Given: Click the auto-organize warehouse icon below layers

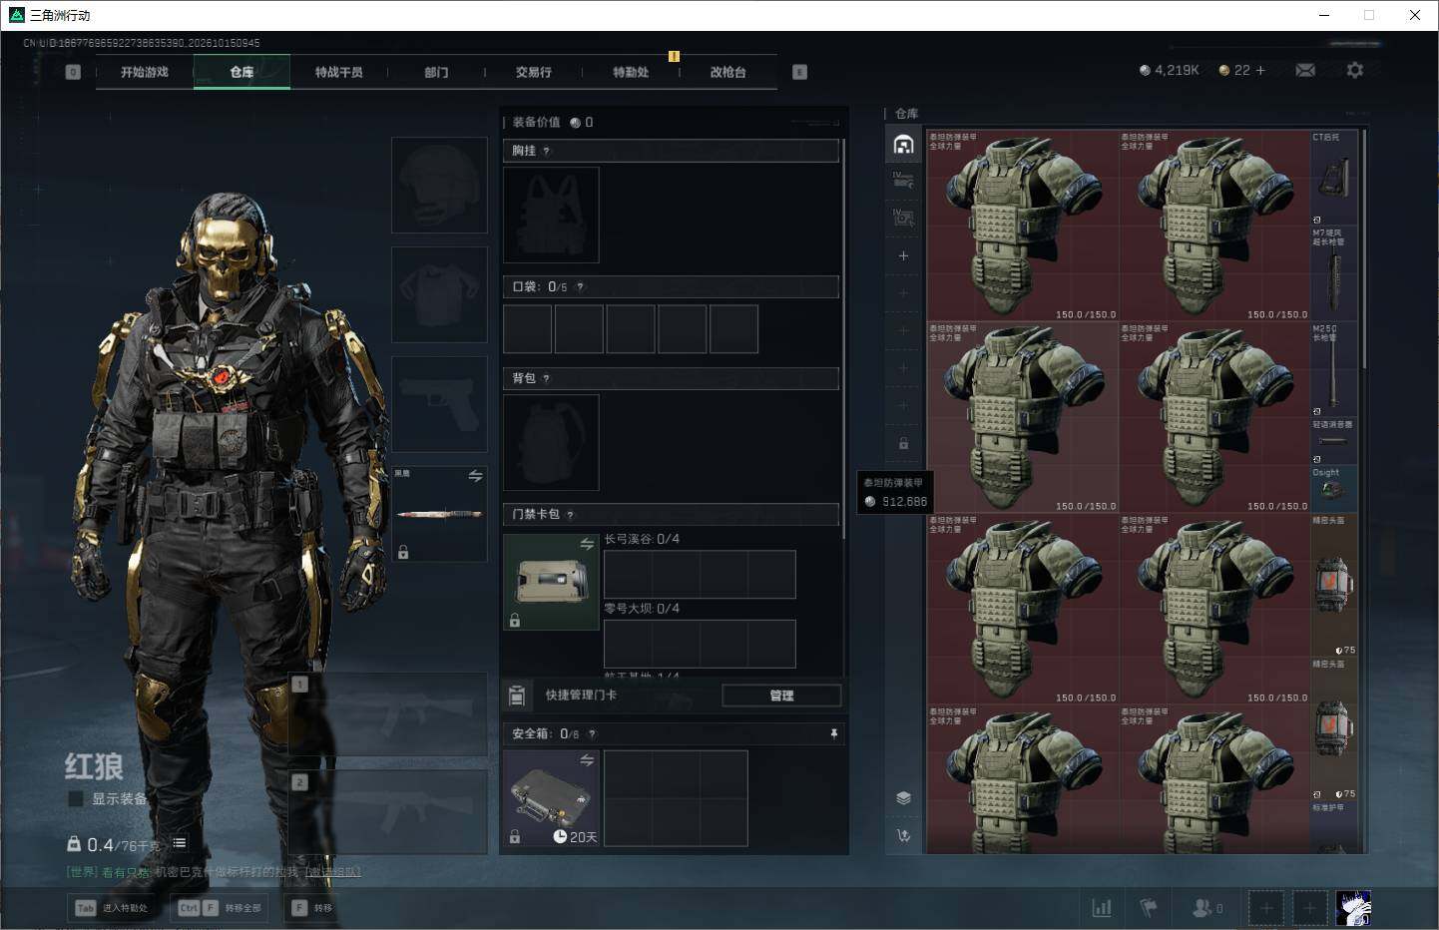Looking at the screenshot, I should point(903,836).
